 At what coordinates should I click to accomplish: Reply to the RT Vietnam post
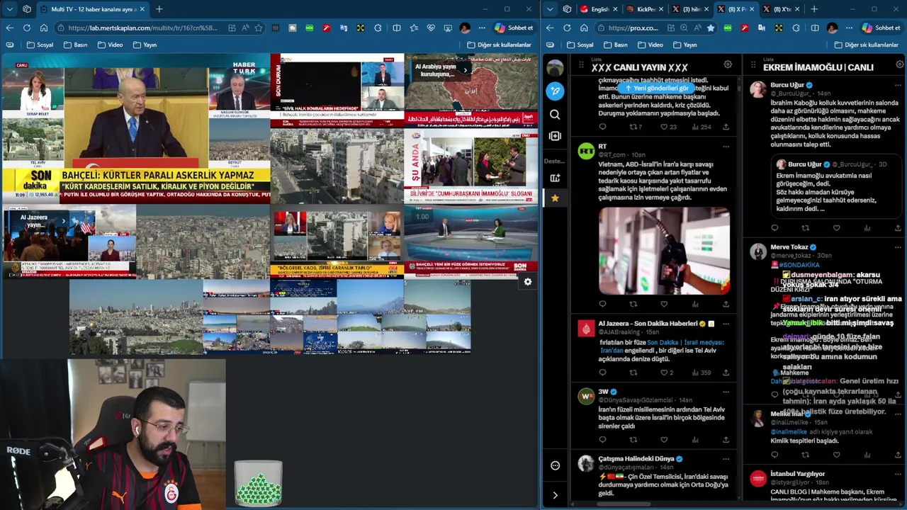point(602,304)
